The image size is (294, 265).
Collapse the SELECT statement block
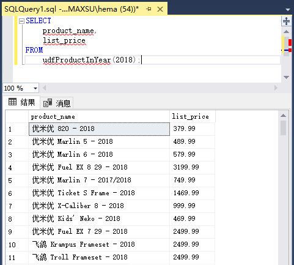21,21
